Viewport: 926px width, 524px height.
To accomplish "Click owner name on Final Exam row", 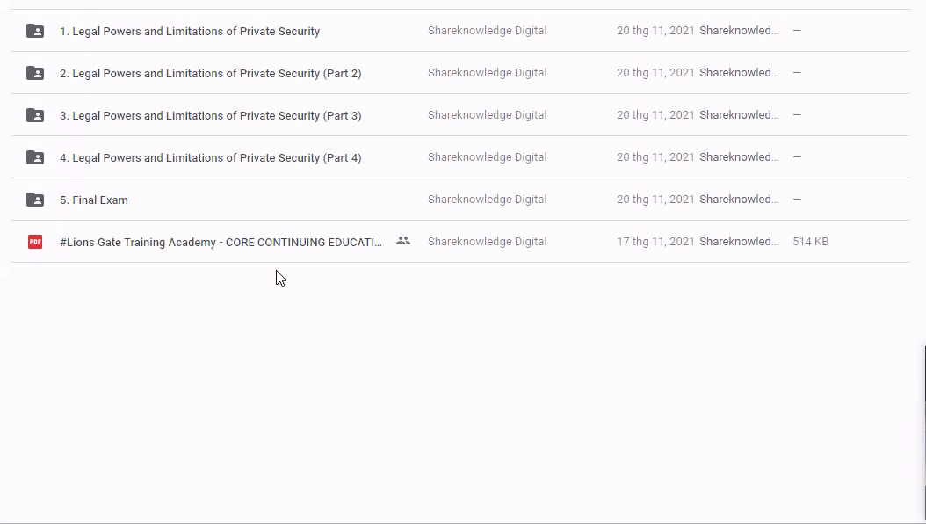I will [x=487, y=200].
